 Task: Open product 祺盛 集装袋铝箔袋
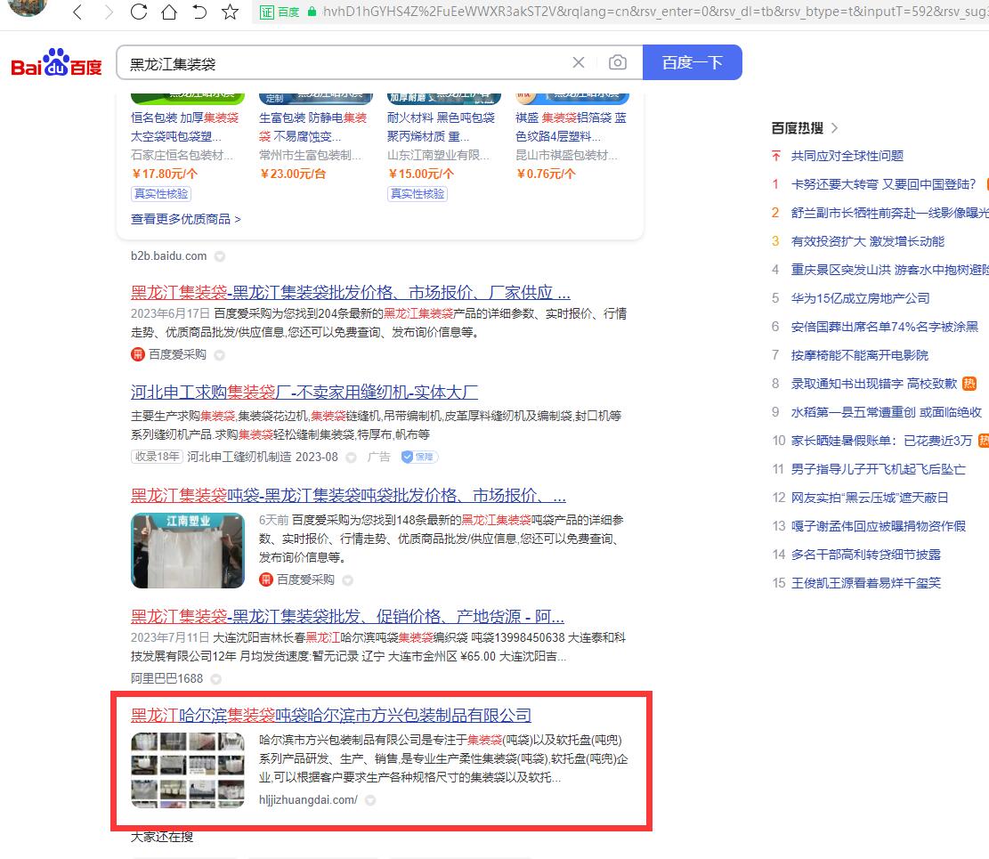(x=571, y=126)
